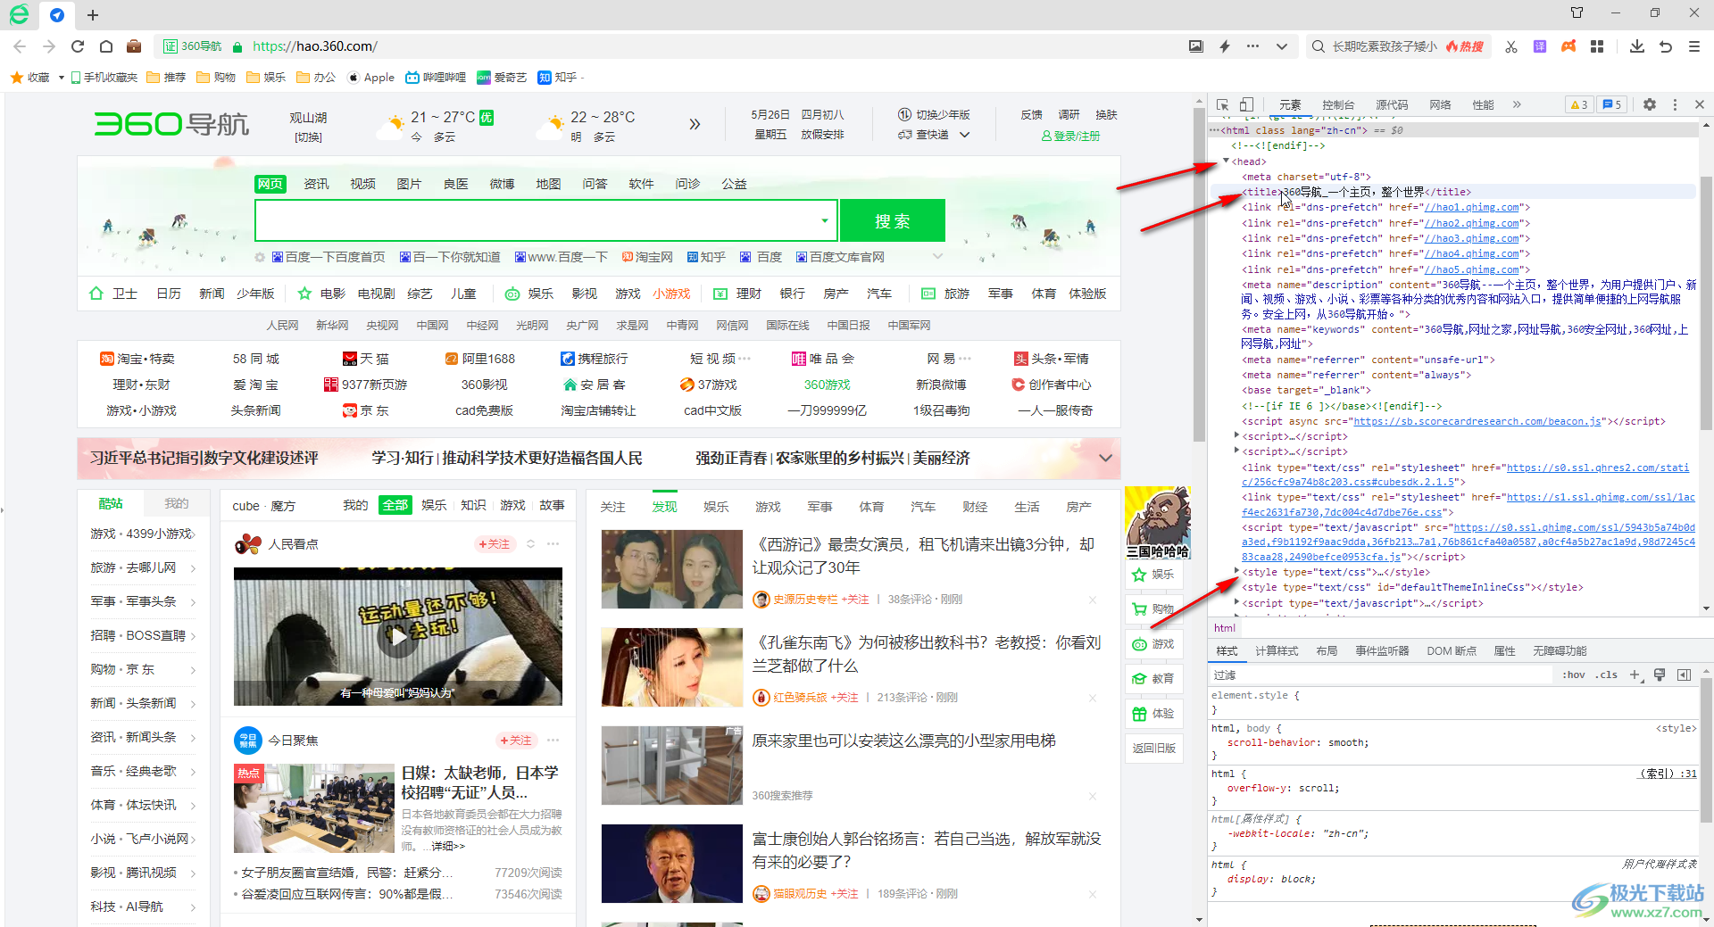The width and height of the screenshot is (1714, 927).
Task: Click the plus icon for new style rule
Action: click(x=1635, y=675)
